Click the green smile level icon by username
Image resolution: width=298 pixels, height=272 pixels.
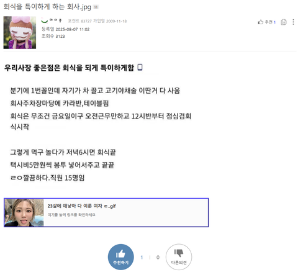pos(45,20)
